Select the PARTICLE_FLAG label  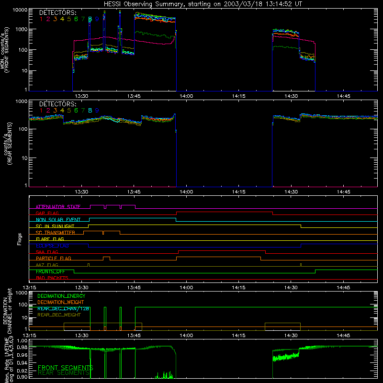tap(54, 258)
